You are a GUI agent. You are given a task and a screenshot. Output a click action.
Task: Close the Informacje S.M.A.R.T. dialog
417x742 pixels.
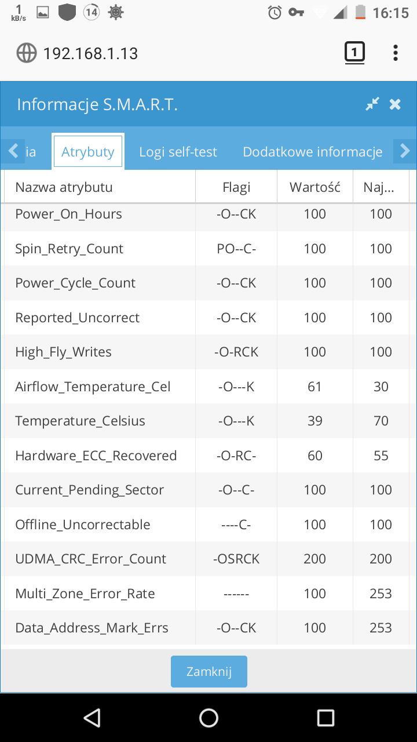(x=395, y=104)
